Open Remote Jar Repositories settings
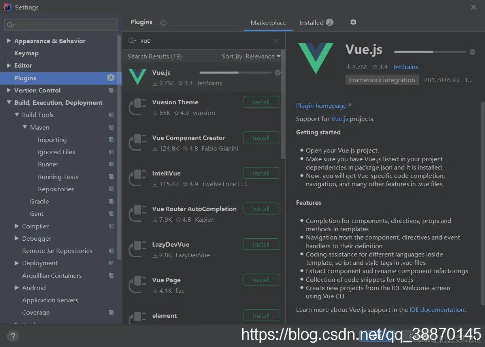 (x=57, y=251)
